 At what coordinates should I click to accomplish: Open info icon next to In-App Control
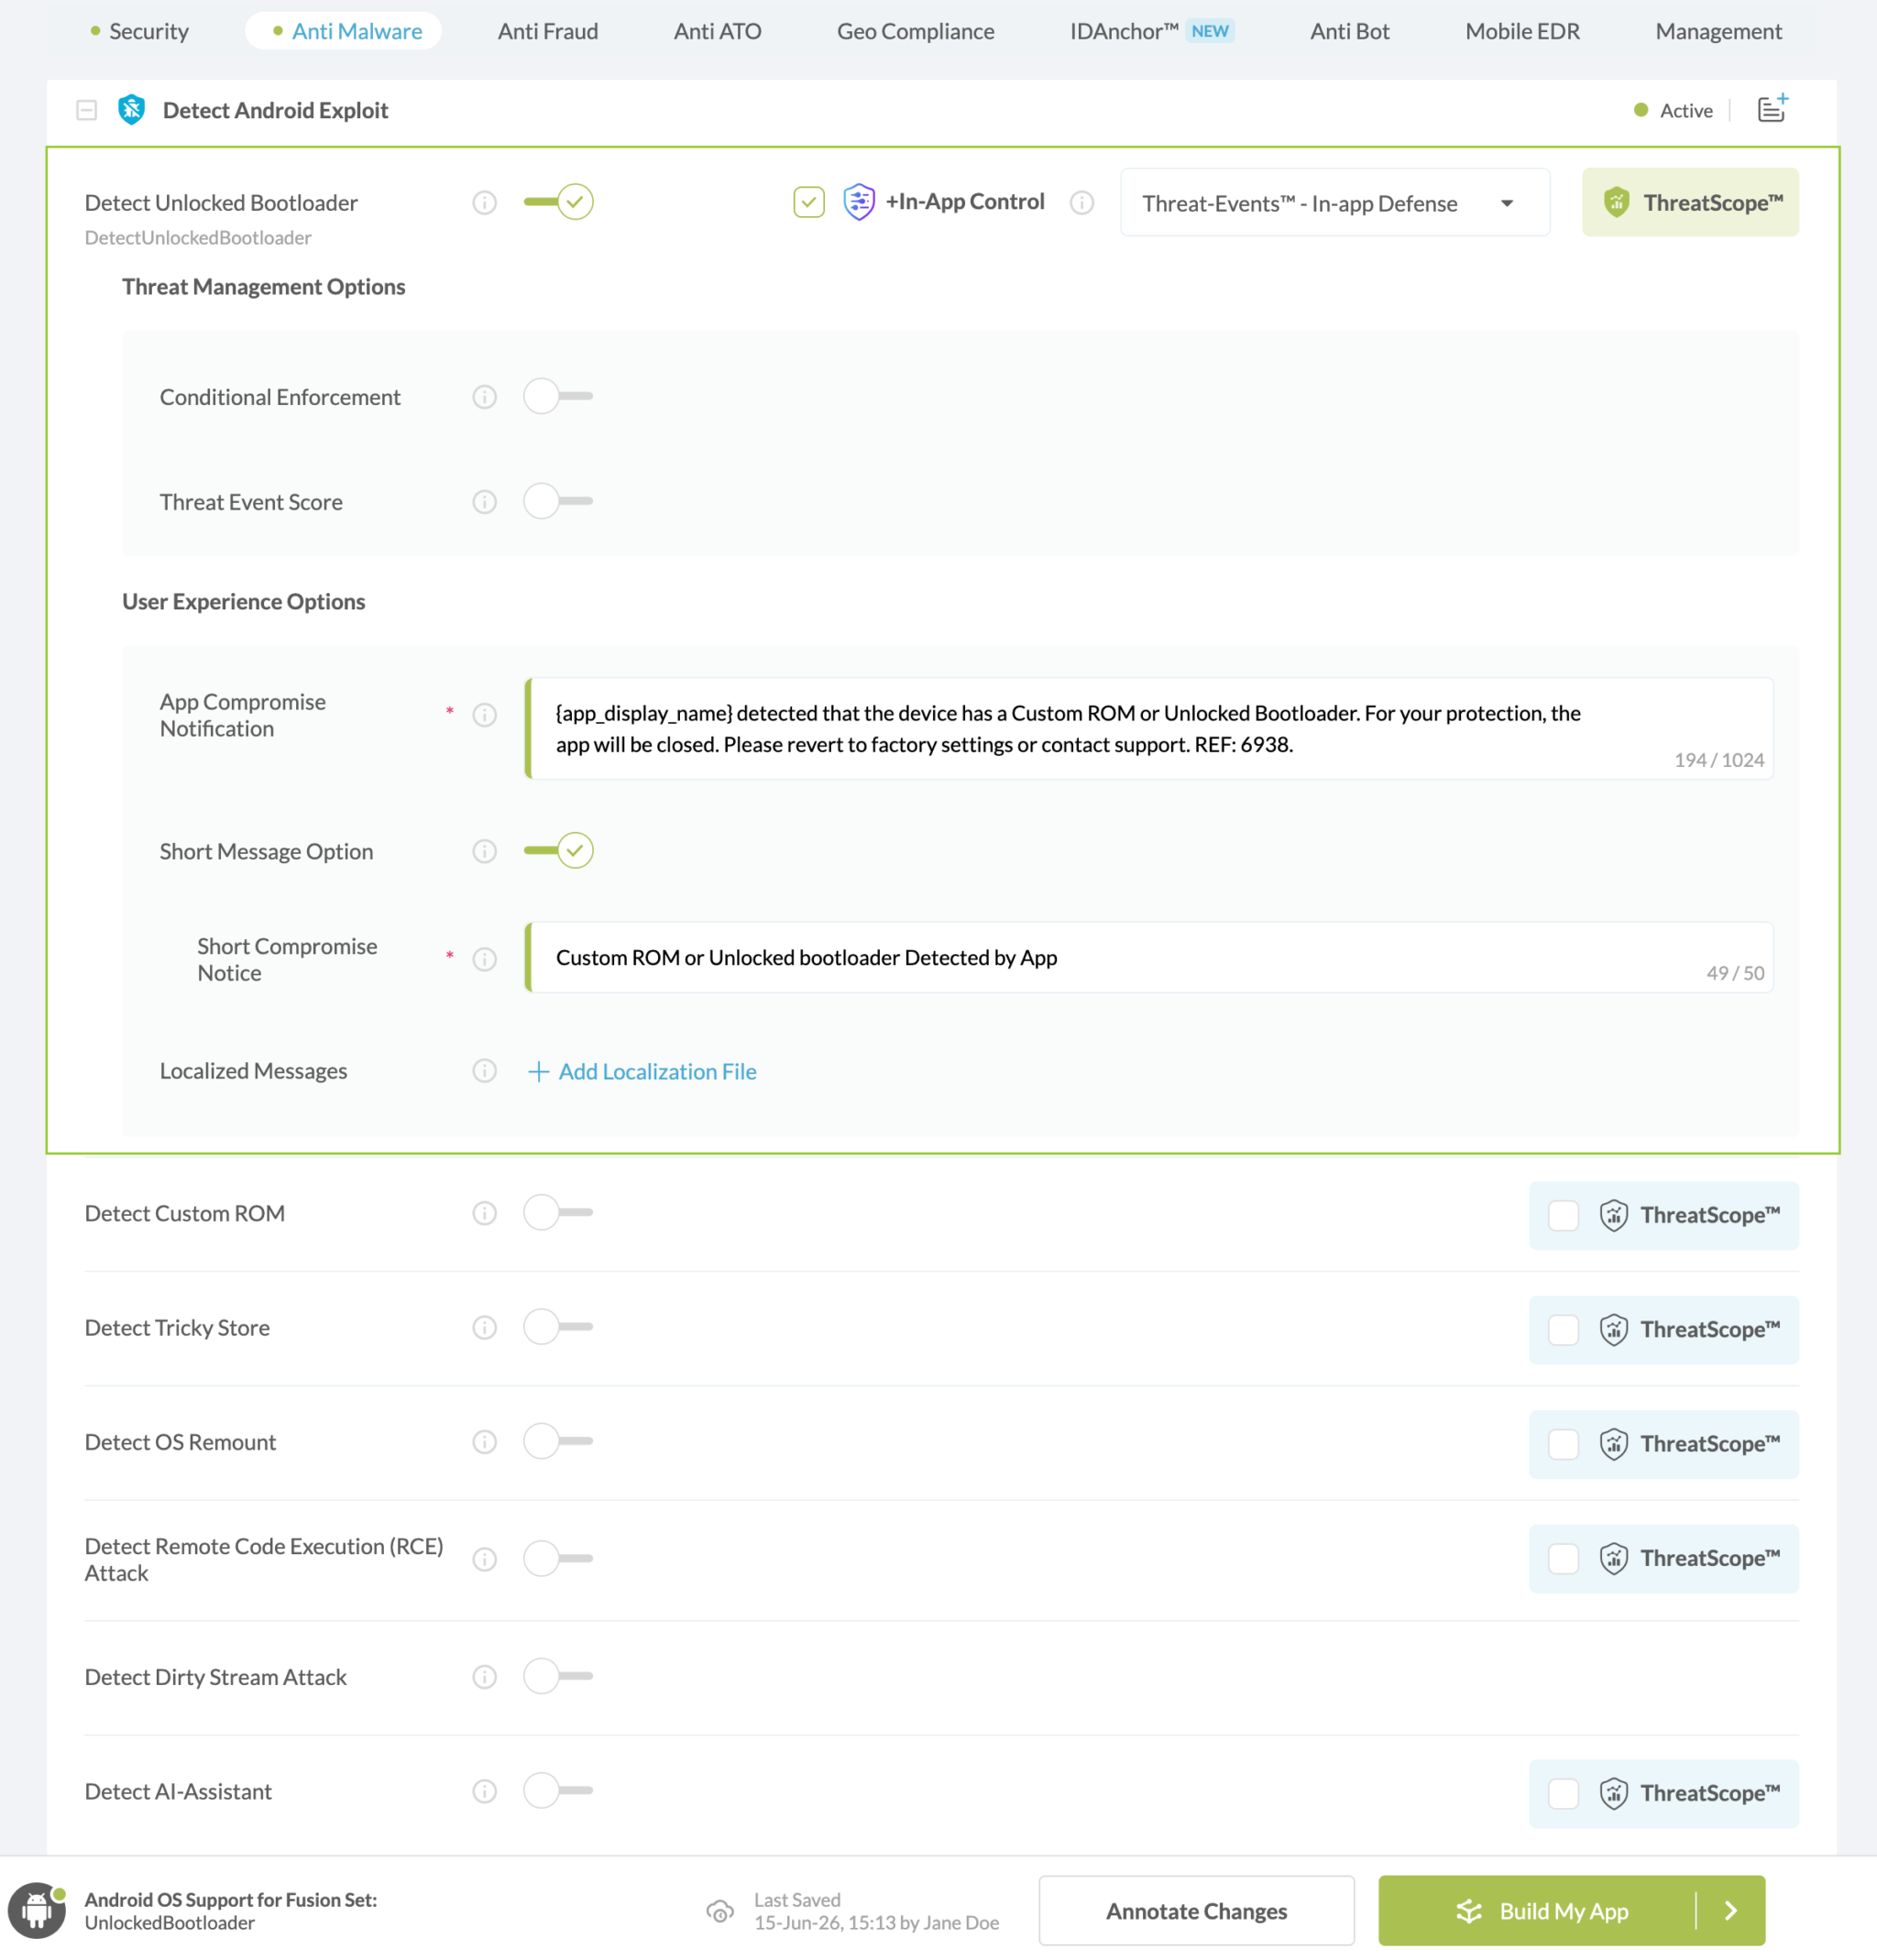[x=1081, y=203]
